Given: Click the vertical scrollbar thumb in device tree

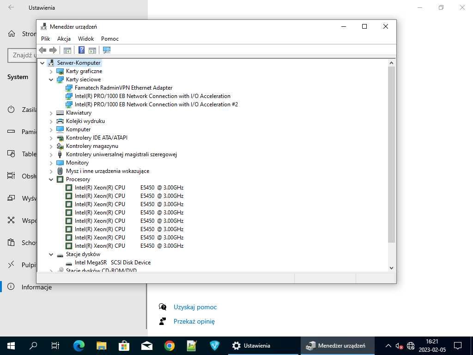Looking at the screenshot, I should pyautogui.click(x=391, y=154).
